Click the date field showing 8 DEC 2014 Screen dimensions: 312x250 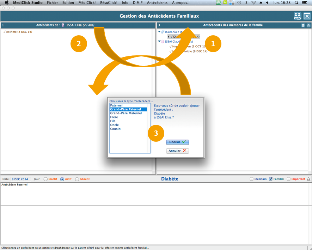(x=21, y=179)
